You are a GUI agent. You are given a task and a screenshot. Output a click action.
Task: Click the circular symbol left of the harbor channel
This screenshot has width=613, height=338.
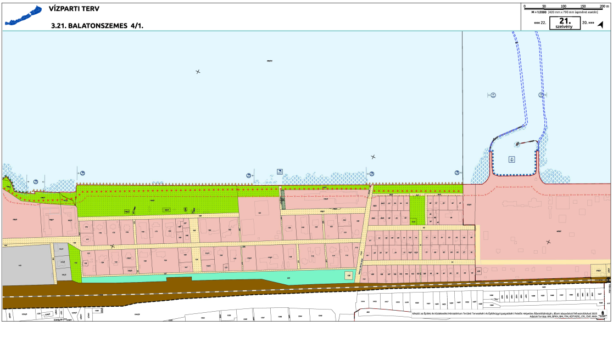(x=493, y=95)
